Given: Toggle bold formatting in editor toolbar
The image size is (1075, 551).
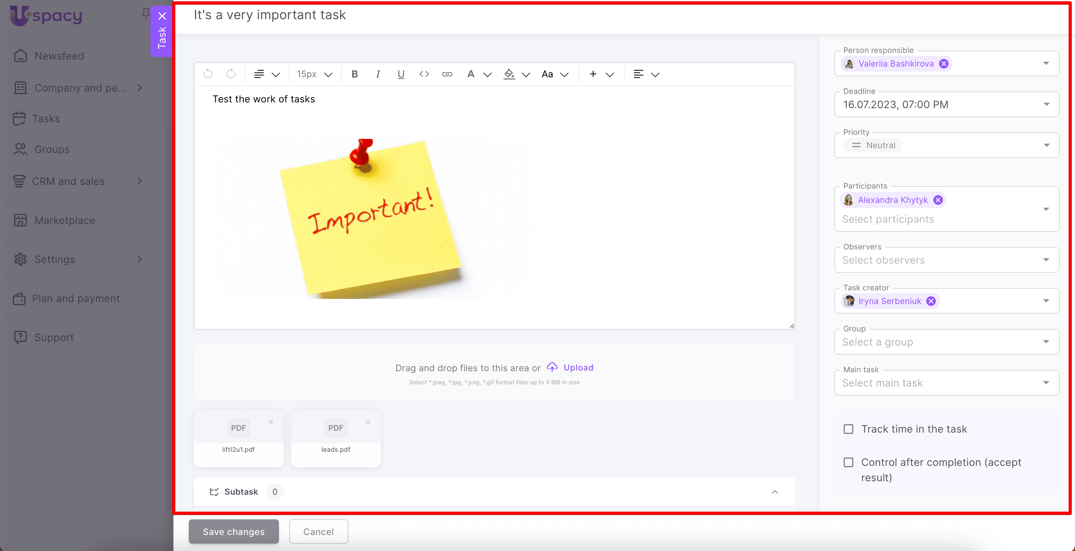Looking at the screenshot, I should coord(354,74).
